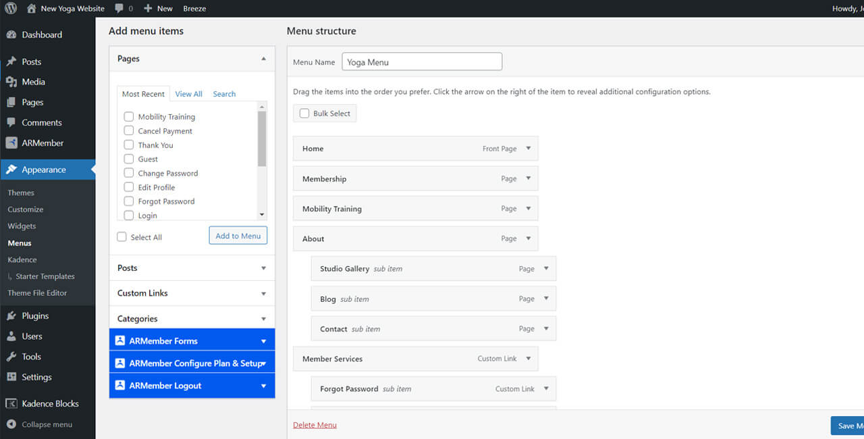The width and height of the screenshot is (864, 439).
Task: Enable the Bulk Select checkbox
Action: tap(304, 113)
